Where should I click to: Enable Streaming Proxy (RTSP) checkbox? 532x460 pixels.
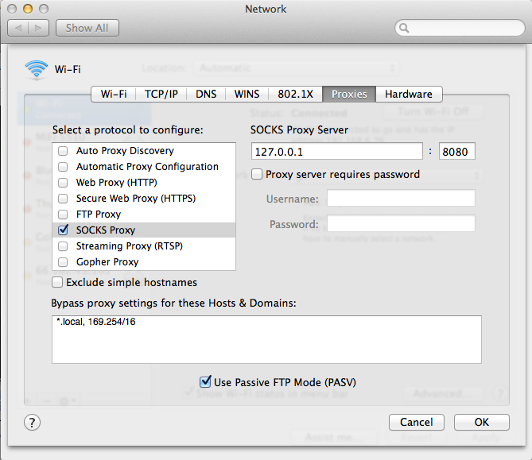click(x=63, y=246)
